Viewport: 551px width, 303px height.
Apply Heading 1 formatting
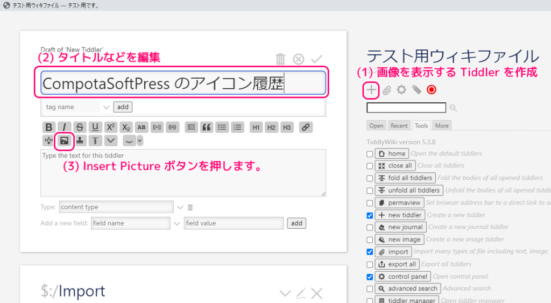[x=256, y=127]
